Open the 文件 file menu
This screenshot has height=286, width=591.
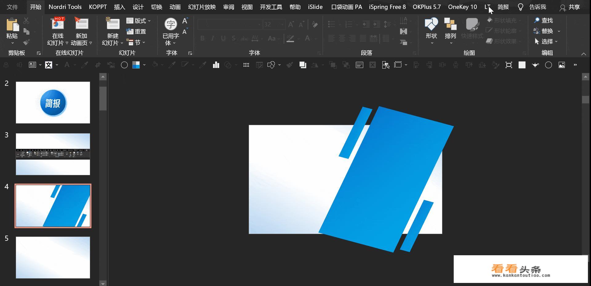(12, 7)
